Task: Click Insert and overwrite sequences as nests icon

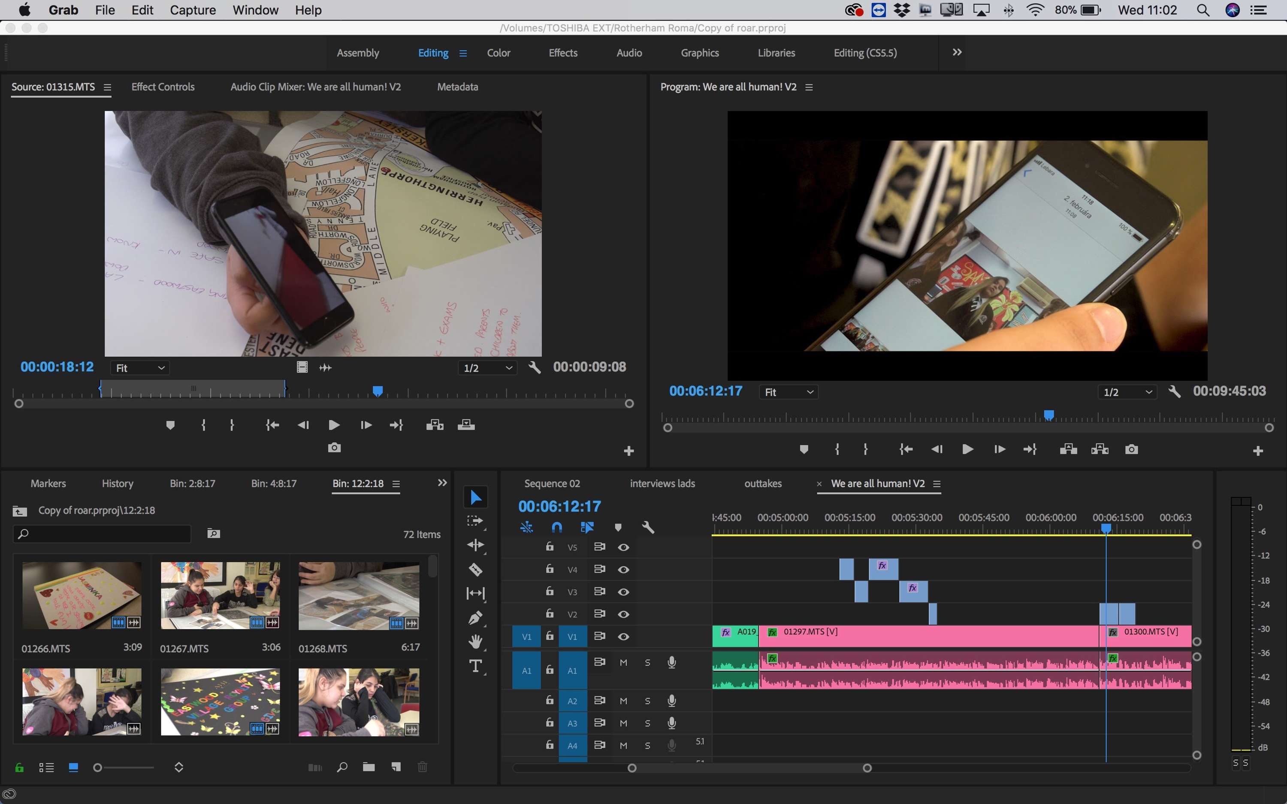Action: pyautogui.click(x=526, y=527)
